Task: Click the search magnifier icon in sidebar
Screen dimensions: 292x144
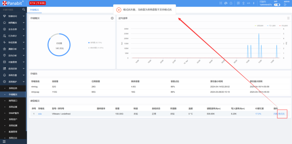Action: coord(24,9)
